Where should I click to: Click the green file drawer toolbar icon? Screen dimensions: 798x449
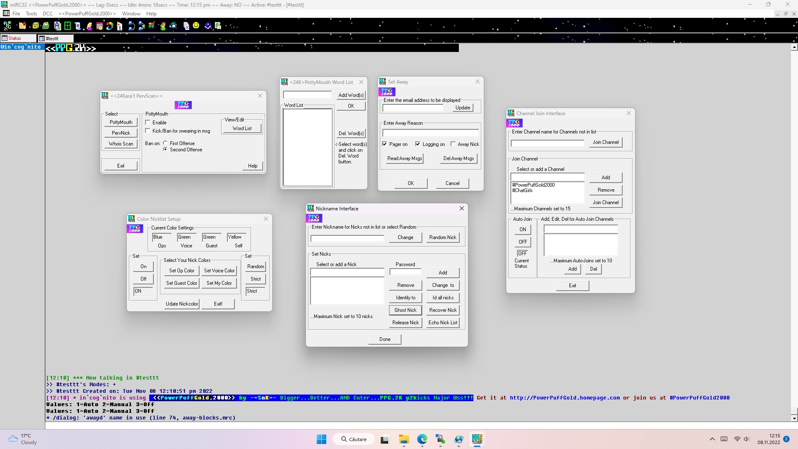point(46,26)
